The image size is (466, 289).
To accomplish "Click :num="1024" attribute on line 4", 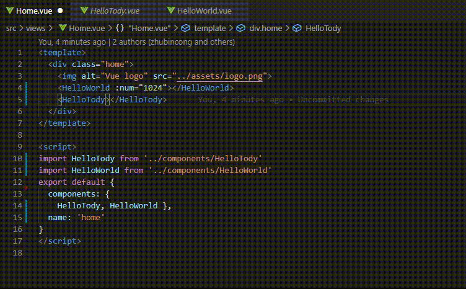I will coord(141,87).
